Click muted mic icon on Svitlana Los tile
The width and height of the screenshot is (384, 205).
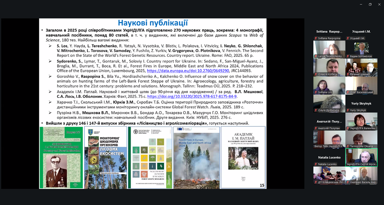coord(316,92)
